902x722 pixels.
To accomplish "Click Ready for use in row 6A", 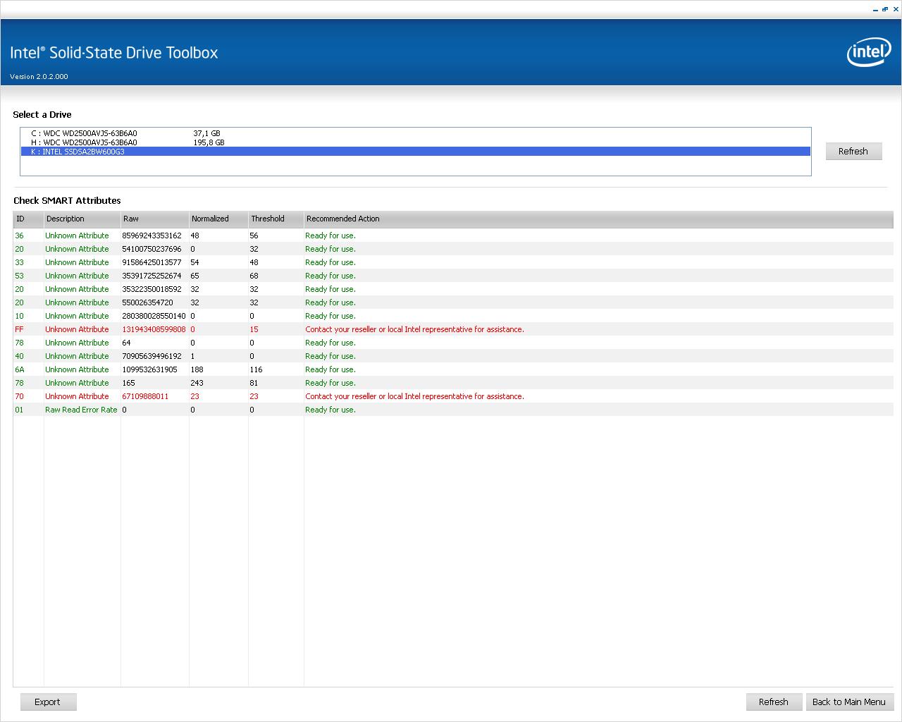I will tap(330, 369).
